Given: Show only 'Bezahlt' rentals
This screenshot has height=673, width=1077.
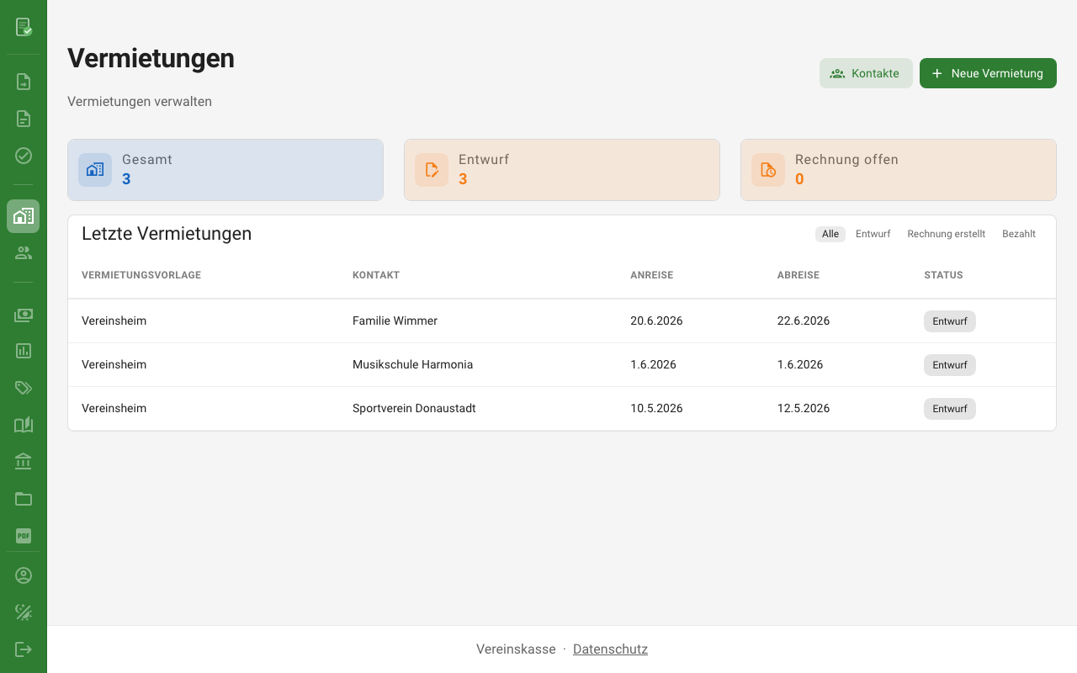Looking at the screenshot, I should click(1018, 234).
